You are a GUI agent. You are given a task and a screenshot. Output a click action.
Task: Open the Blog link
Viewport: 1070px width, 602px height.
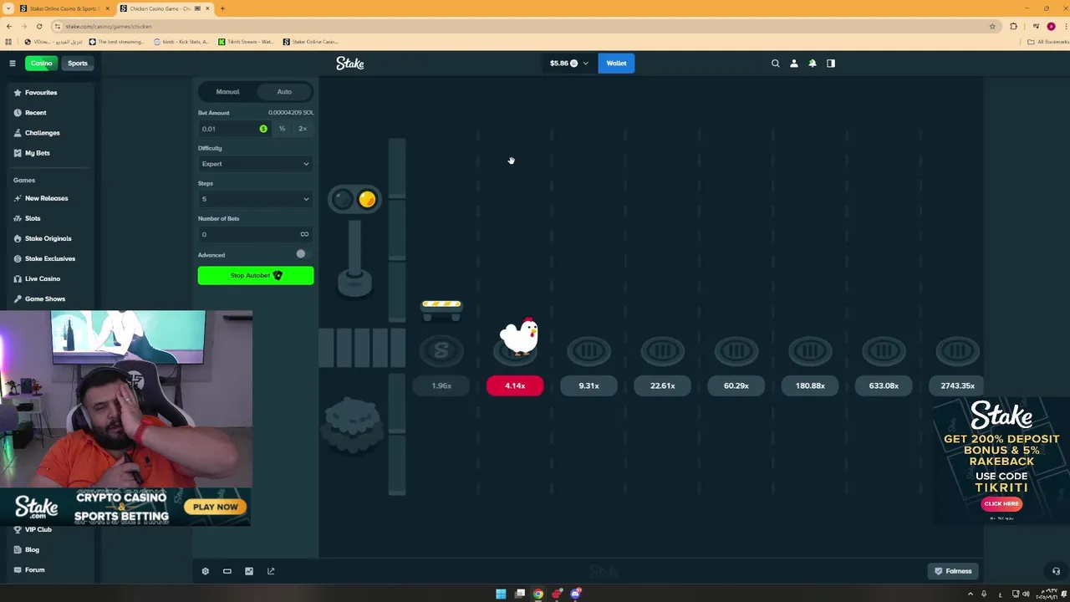click(x=32, y=550)
